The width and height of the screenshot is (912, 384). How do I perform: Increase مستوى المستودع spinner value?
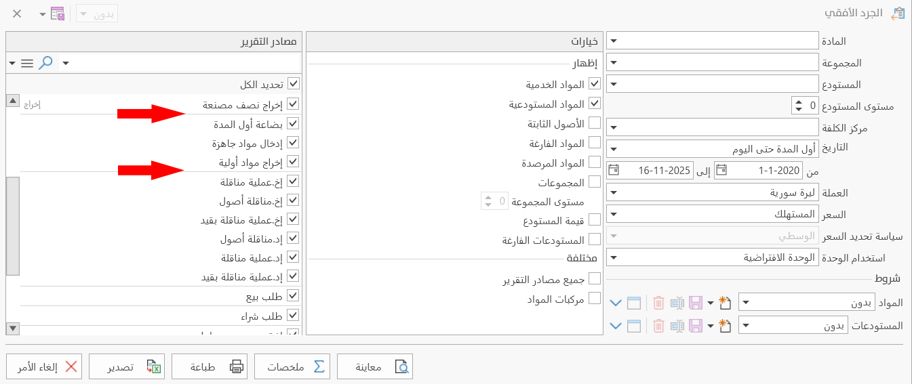coord(797,102)
